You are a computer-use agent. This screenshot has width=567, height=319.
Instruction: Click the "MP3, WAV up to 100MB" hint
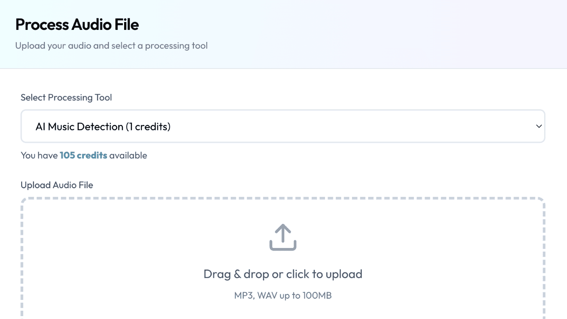click(x=283, y=296)
